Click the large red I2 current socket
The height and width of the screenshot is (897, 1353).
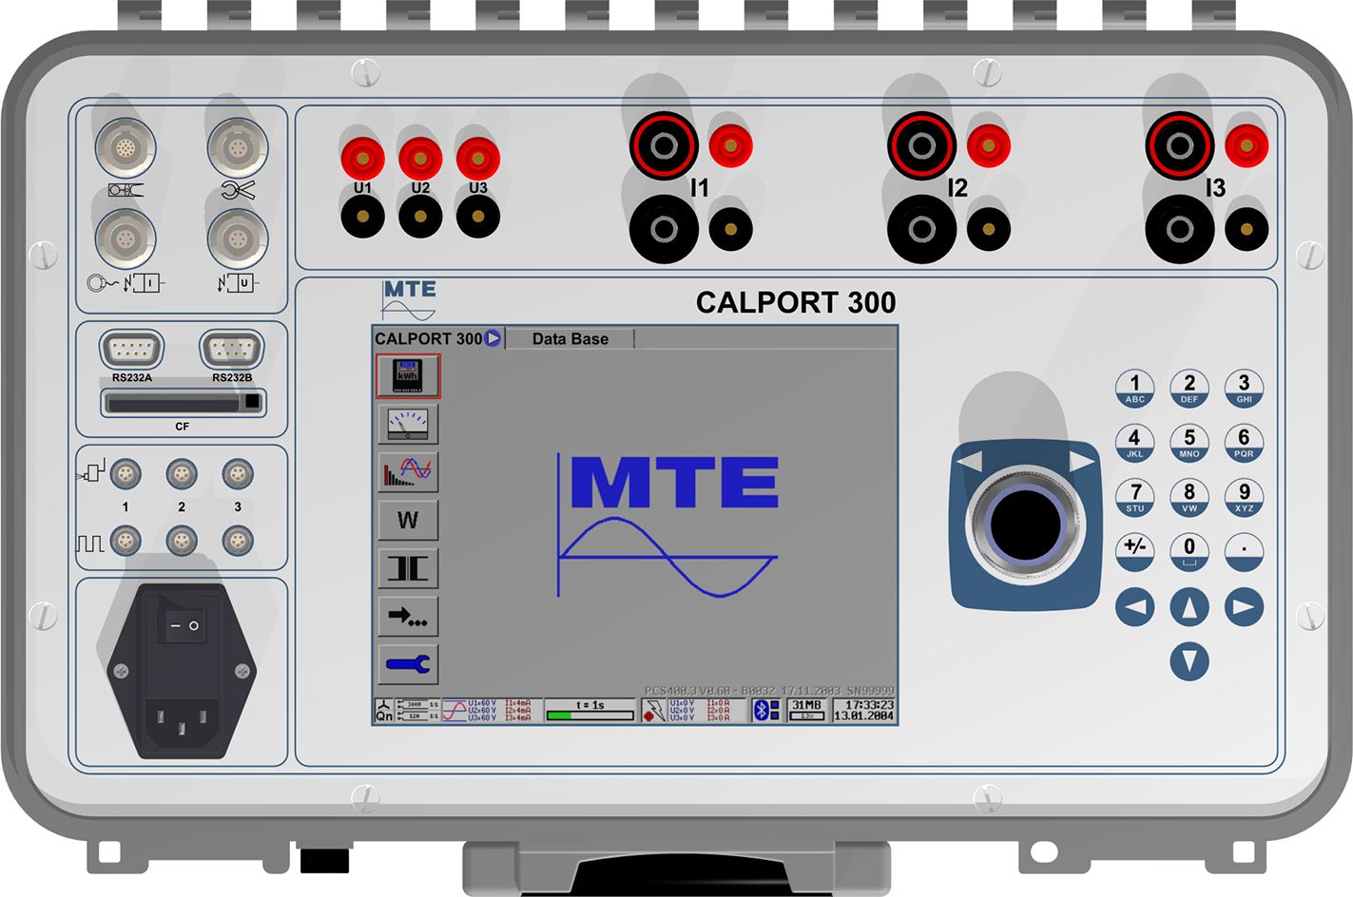[x=921, y=146]
